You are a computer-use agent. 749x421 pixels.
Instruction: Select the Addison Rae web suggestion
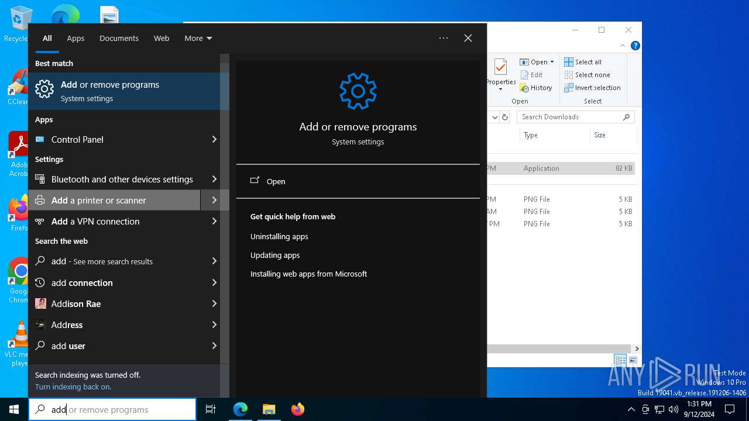(114, 303)
